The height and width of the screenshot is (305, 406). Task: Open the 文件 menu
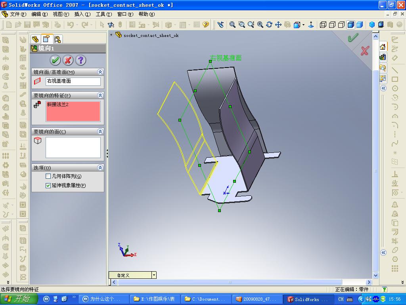[x=18, y=14]
